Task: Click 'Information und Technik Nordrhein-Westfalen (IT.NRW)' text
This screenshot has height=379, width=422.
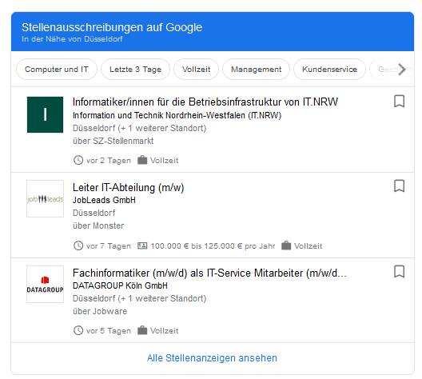Action: pos(177,115)
